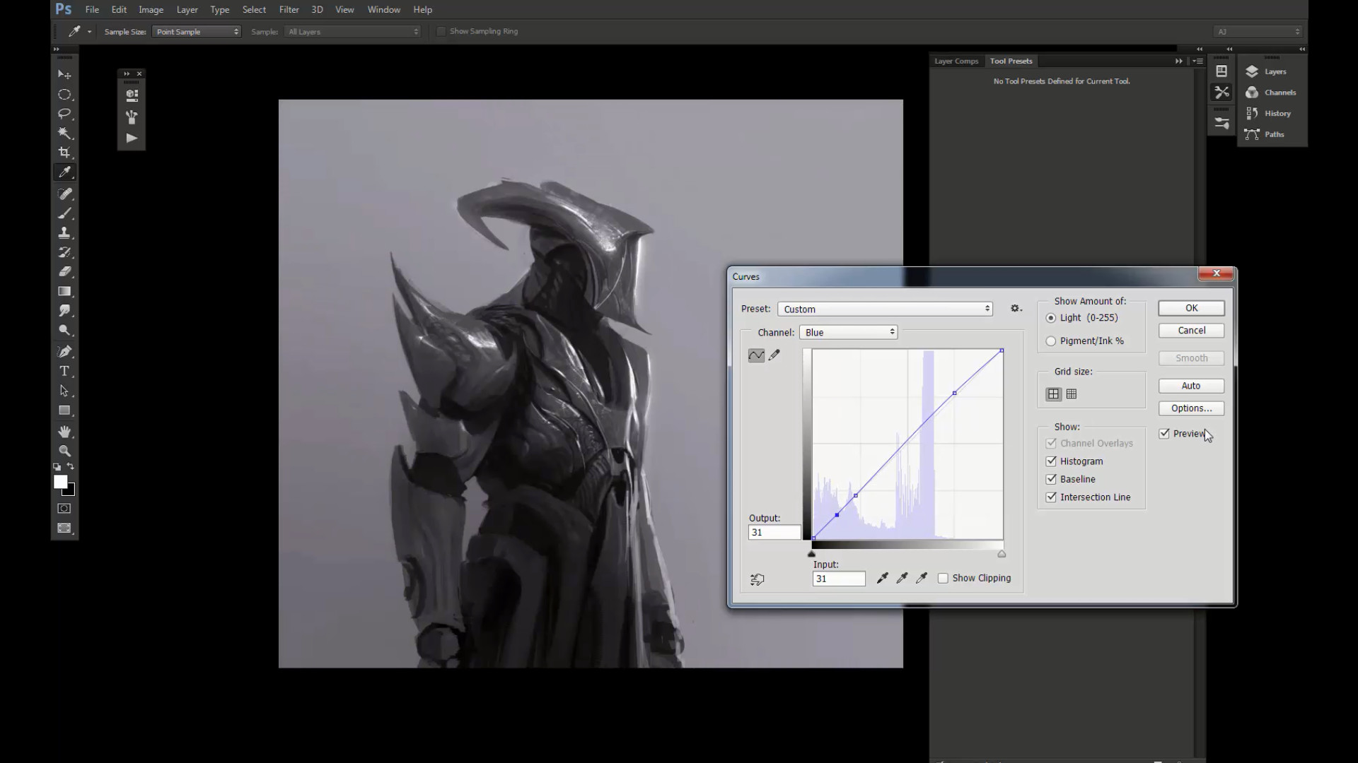1358x763 pixels.
Task: Open the Window menu
Action: pyautogui.click(x=384, y=9)
